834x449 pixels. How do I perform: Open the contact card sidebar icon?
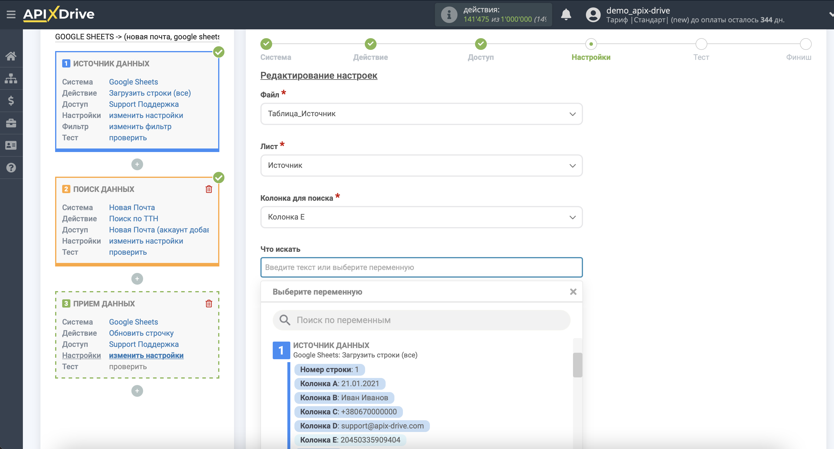(x=11, y=146)
